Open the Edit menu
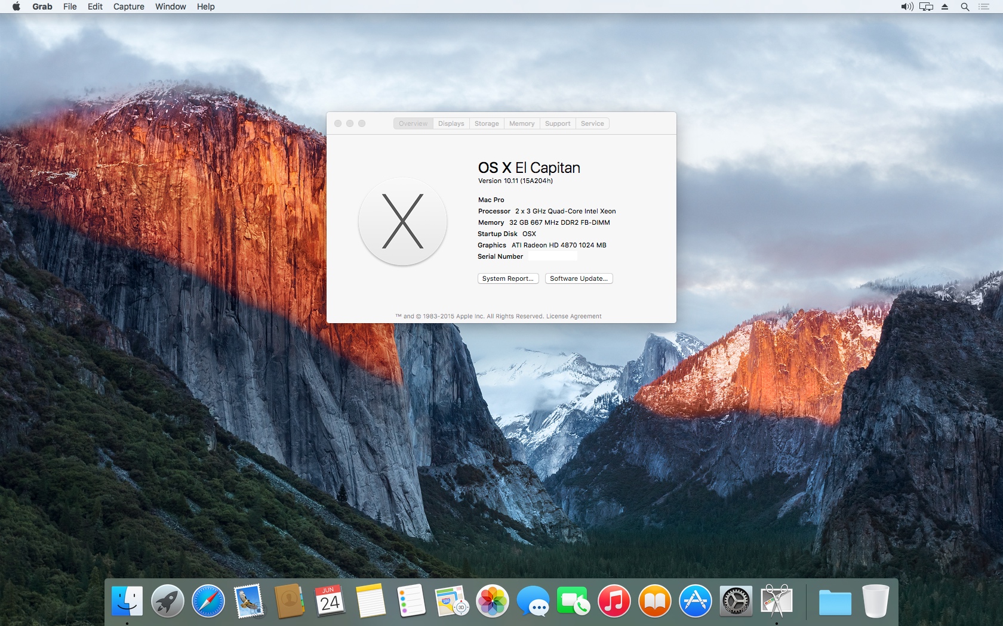The image size is (1003, 626). tap(95, 7)
